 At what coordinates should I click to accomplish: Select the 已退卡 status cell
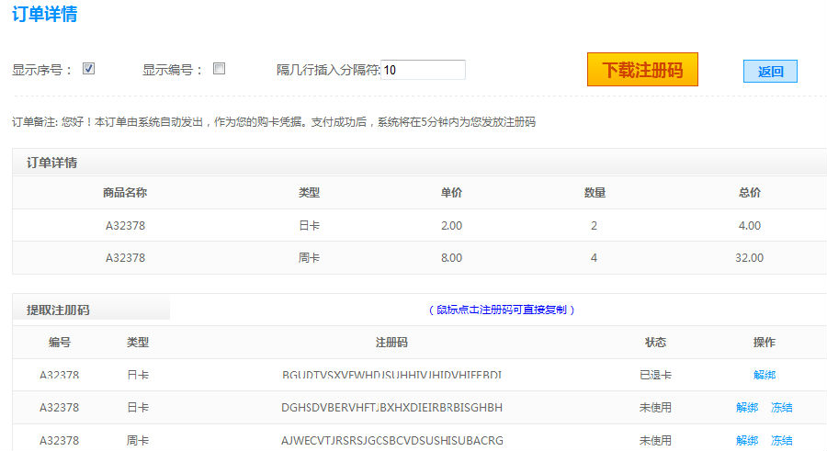pyautogui.click(x=655, y=375)
